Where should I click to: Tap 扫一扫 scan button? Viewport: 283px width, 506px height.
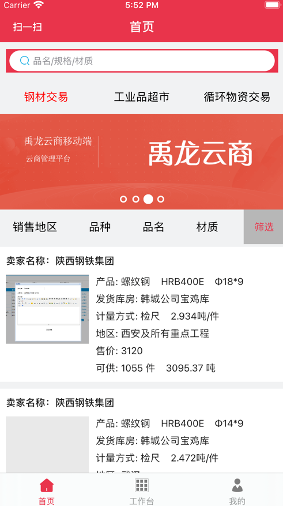pyautogui.click(x=28, y=27)
